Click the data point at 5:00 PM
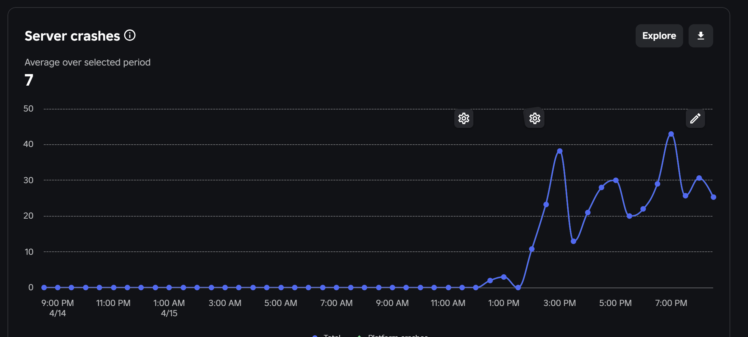748x337 pixels. click(x=615, y=180)
